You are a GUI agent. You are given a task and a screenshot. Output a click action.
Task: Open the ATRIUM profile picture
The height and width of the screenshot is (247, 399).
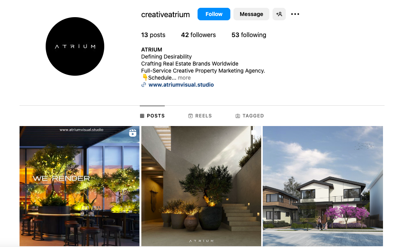coord(75,46)
